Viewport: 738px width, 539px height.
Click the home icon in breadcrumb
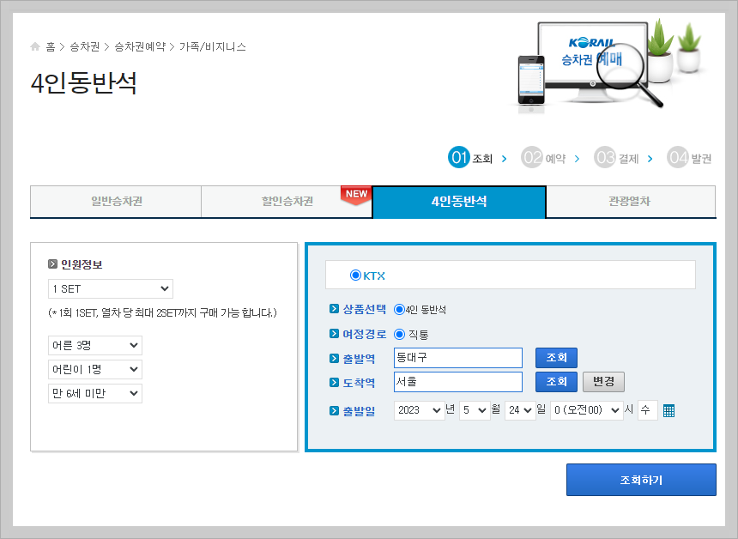[35, 48]
